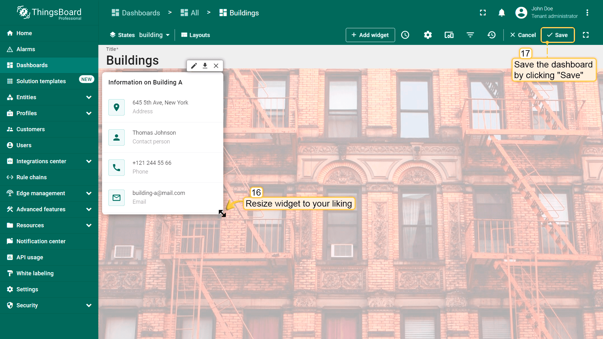The image size is (603, 339).
Task: Open the timewindow clock icon
Action: [405, 35]
